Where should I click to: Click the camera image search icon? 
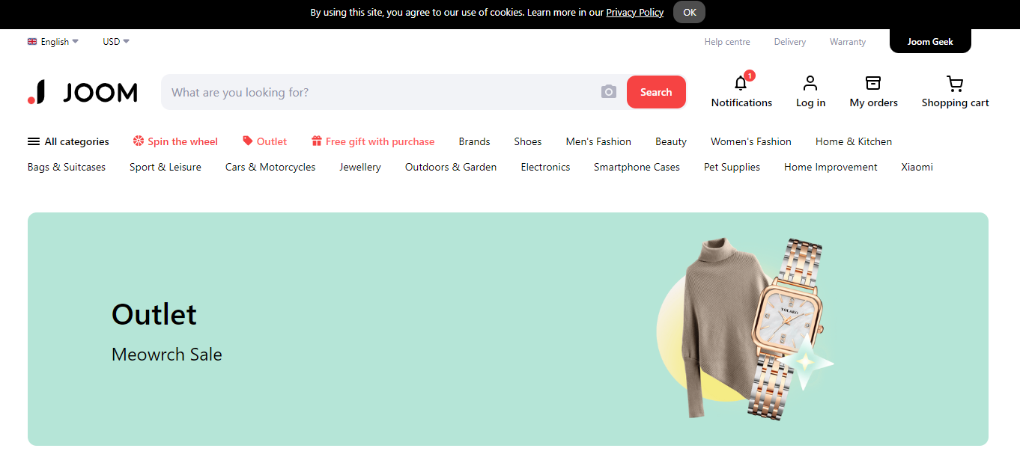pos(609,92)
